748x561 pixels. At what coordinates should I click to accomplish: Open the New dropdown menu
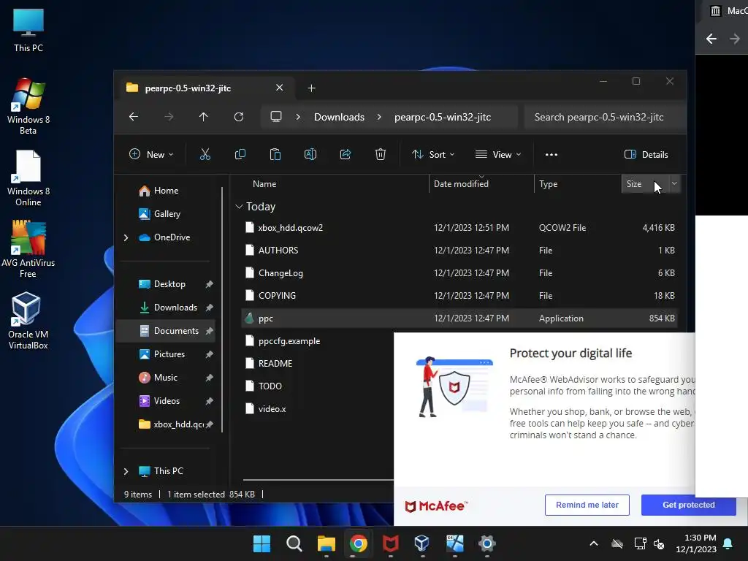coord(151,155)
